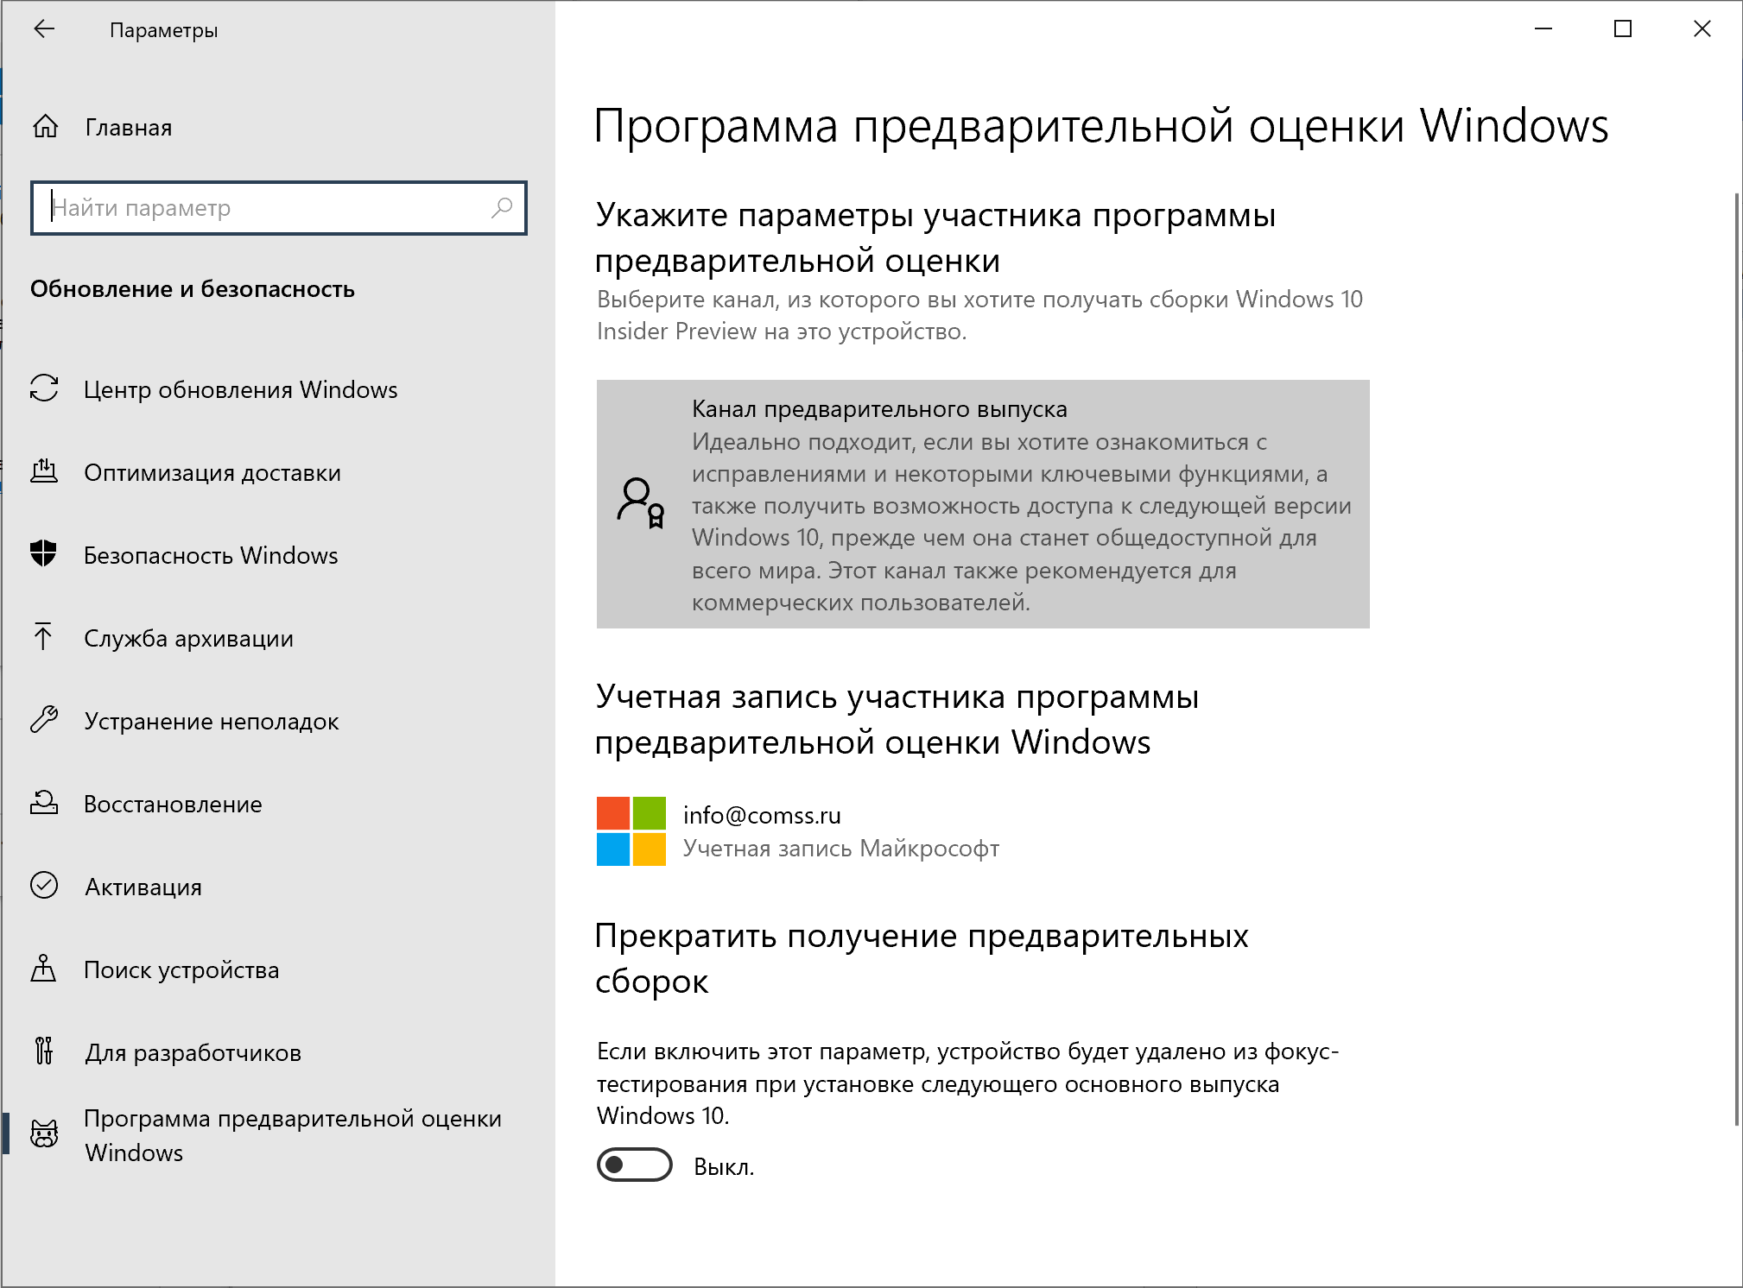Click the Прекратить получение предварительных сборок heading
Viewport: 1743px width, 1288px height.
[922, 958]
